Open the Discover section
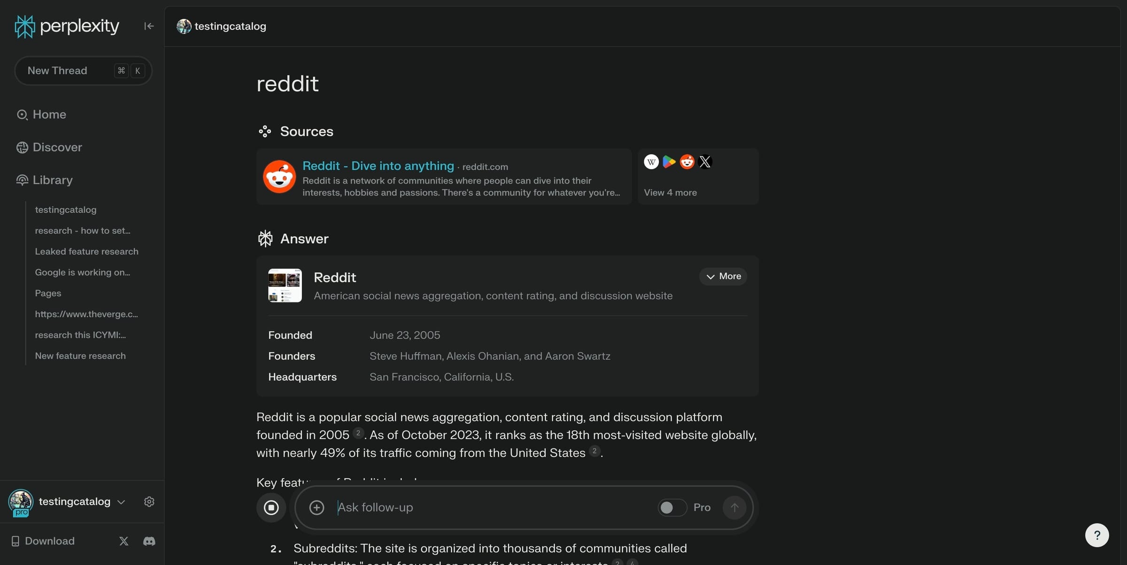This screenshot has width=1127, height=565. pos(57,147)
